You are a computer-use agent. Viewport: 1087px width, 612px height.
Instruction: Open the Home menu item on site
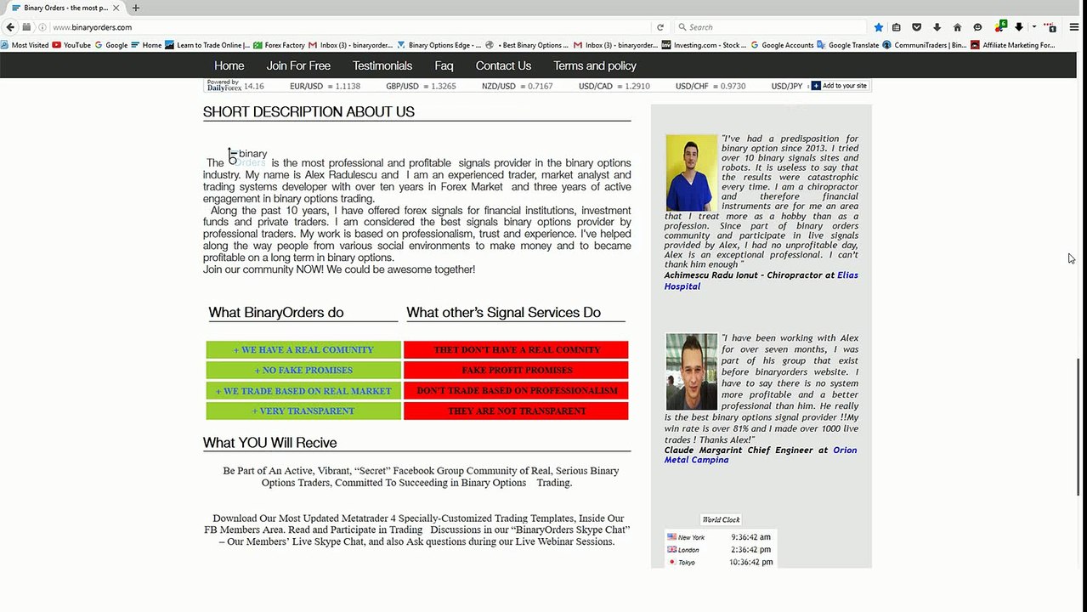229,65
